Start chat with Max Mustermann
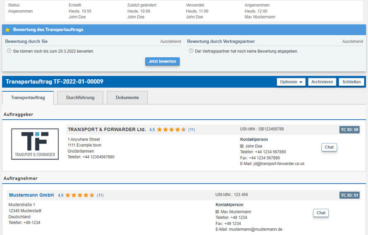This screenshot has height=235, width=368. [321, 213]
